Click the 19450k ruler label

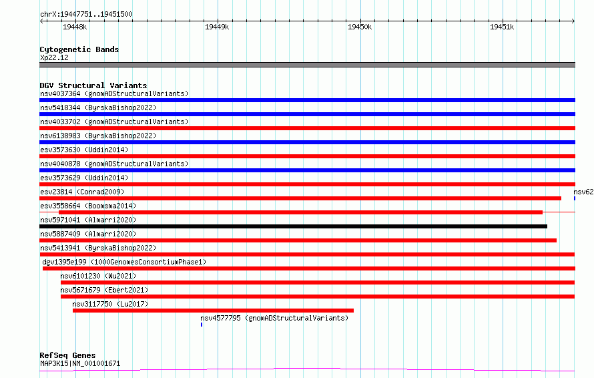tap(360, 27)
